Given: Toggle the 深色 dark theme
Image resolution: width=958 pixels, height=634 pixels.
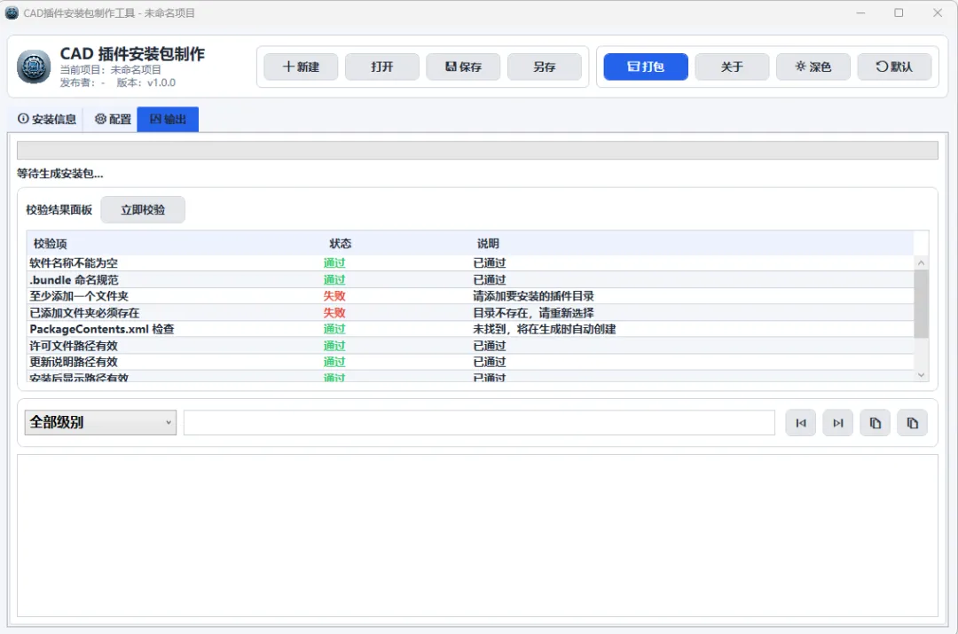Looking at the screenshot, I should [813, 67].
